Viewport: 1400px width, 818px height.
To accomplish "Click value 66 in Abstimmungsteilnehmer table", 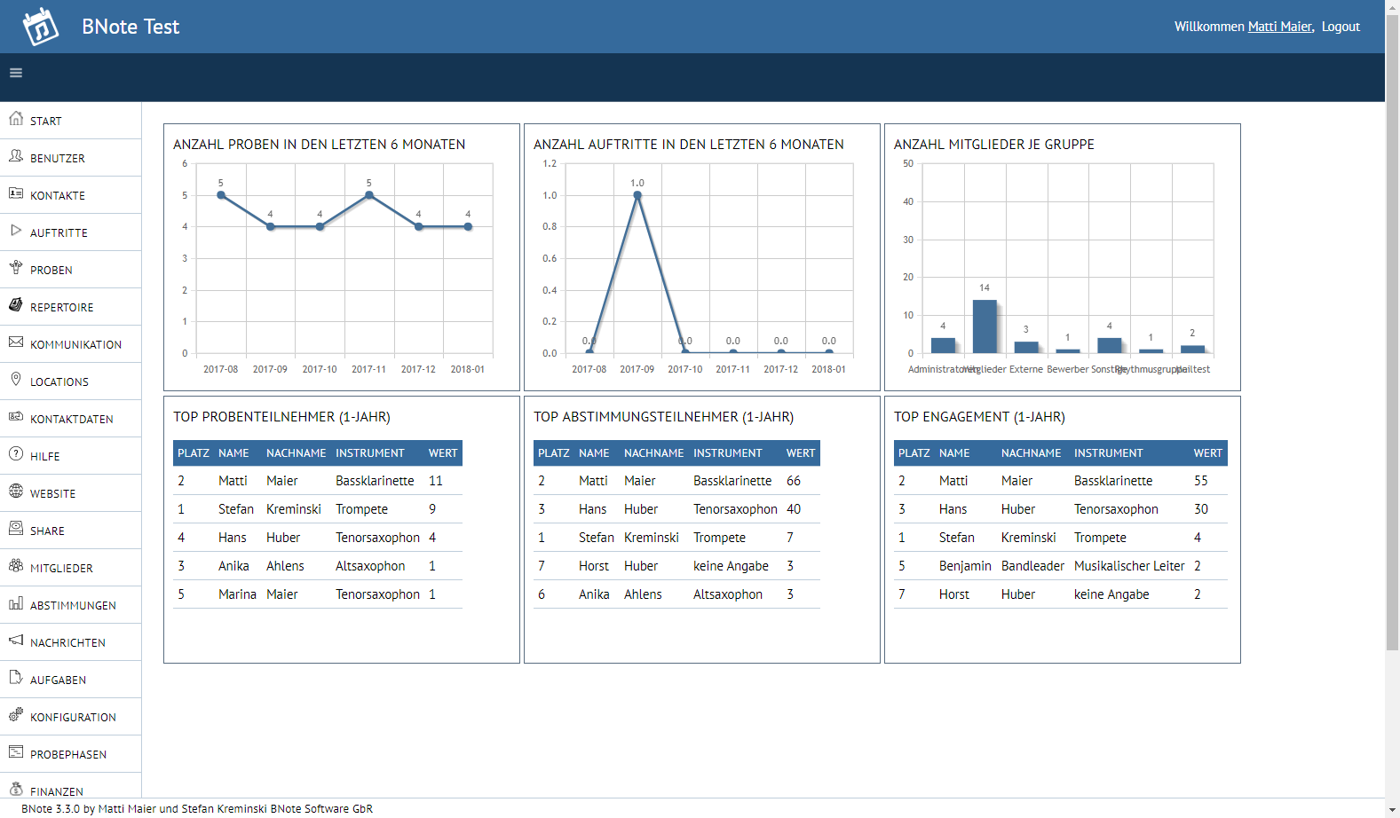I will pos(794,481).
